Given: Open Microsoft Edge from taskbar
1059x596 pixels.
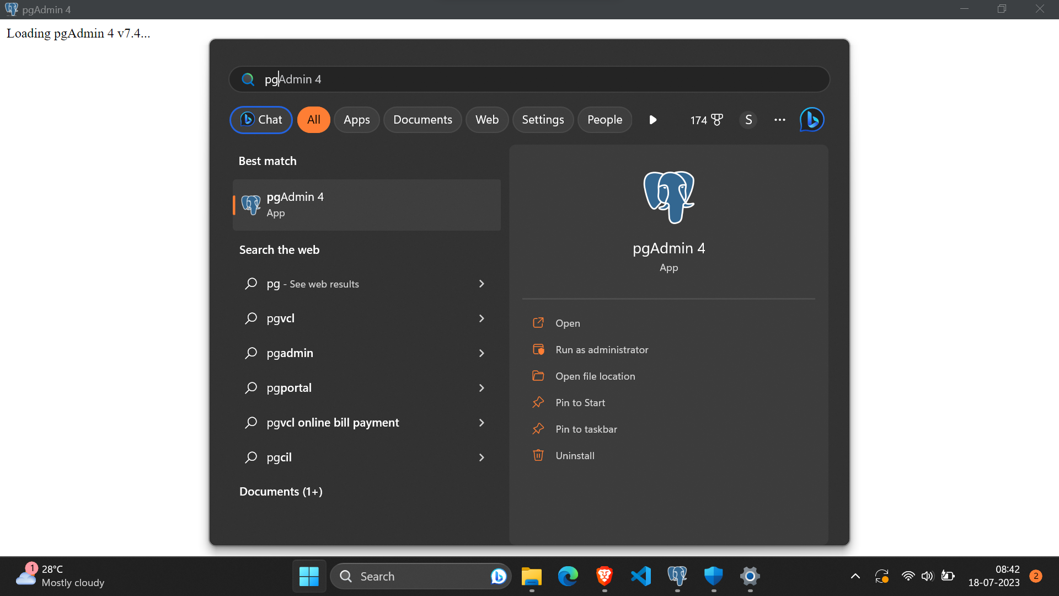Looking at the screenshot, I should [568, 576].
